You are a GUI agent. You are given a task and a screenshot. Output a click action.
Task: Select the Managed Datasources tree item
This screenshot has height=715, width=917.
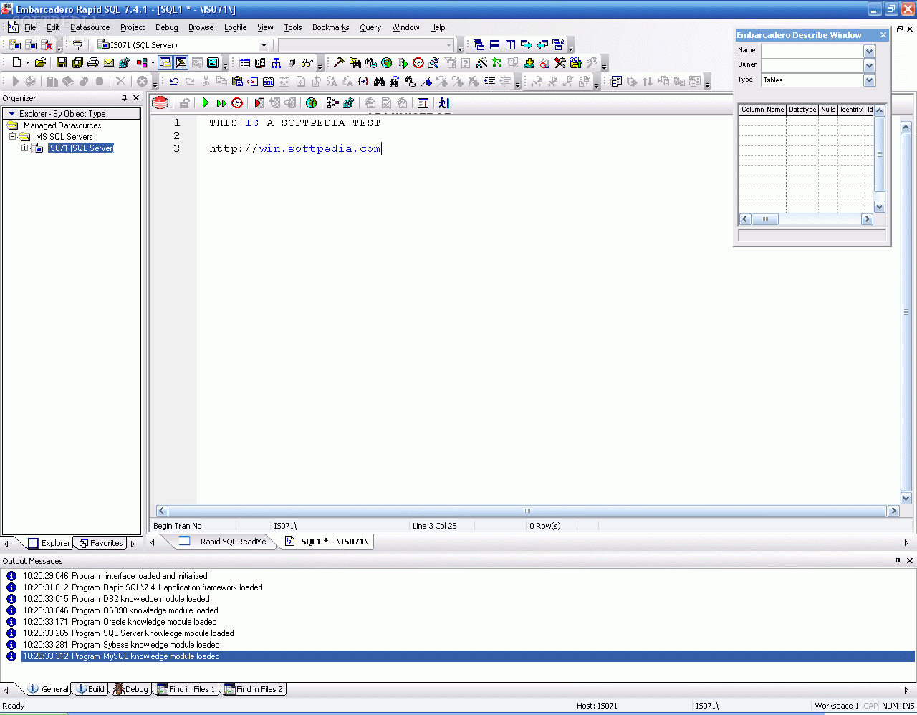pos(62,125)
